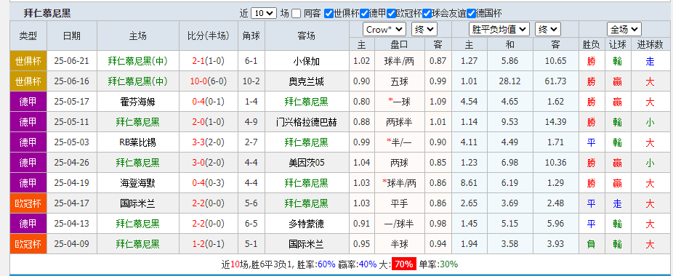This screenshot has height=276, width=673.
Task: Click the 走 handicap result on 25-04-17 row
Action: 617,203
